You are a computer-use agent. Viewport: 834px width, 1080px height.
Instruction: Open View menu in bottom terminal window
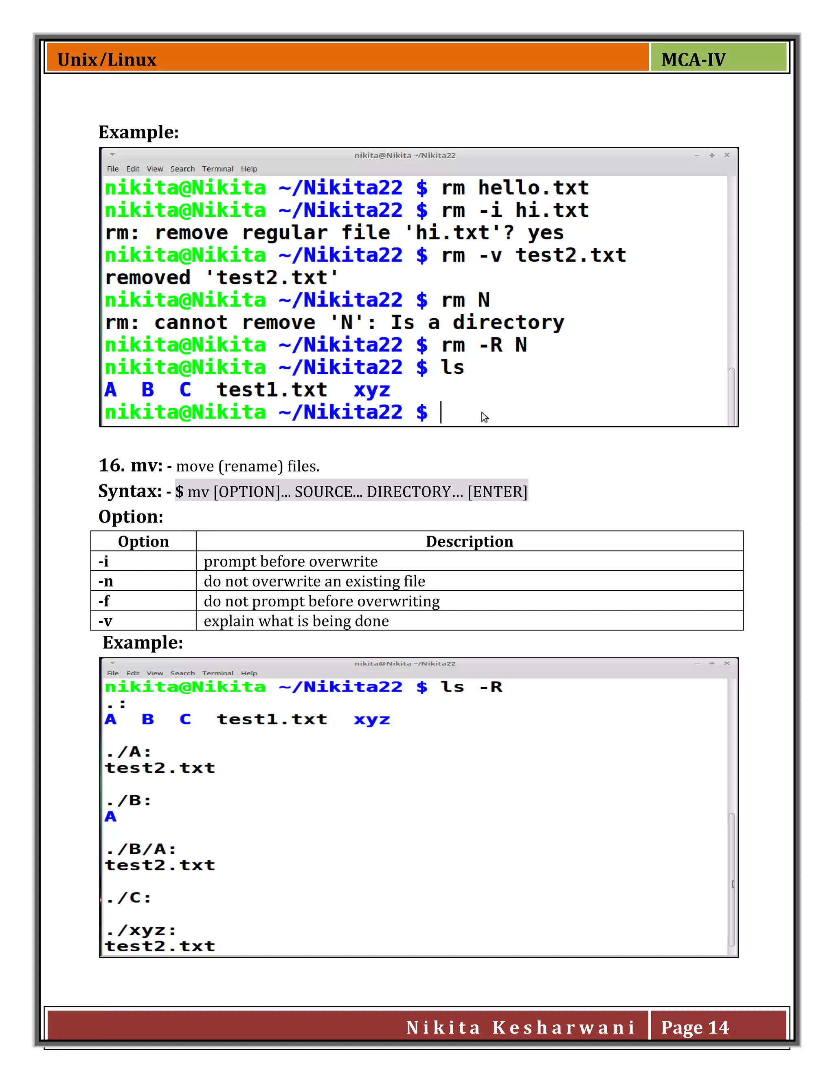(155, 673)
